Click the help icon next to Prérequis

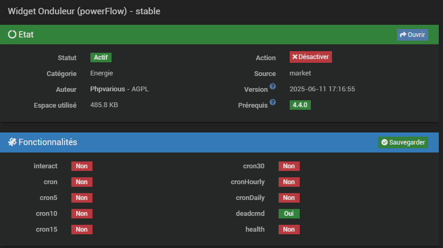tap(273, 102)
